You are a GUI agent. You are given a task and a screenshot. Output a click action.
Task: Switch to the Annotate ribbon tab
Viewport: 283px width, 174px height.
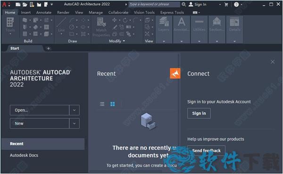44,12
